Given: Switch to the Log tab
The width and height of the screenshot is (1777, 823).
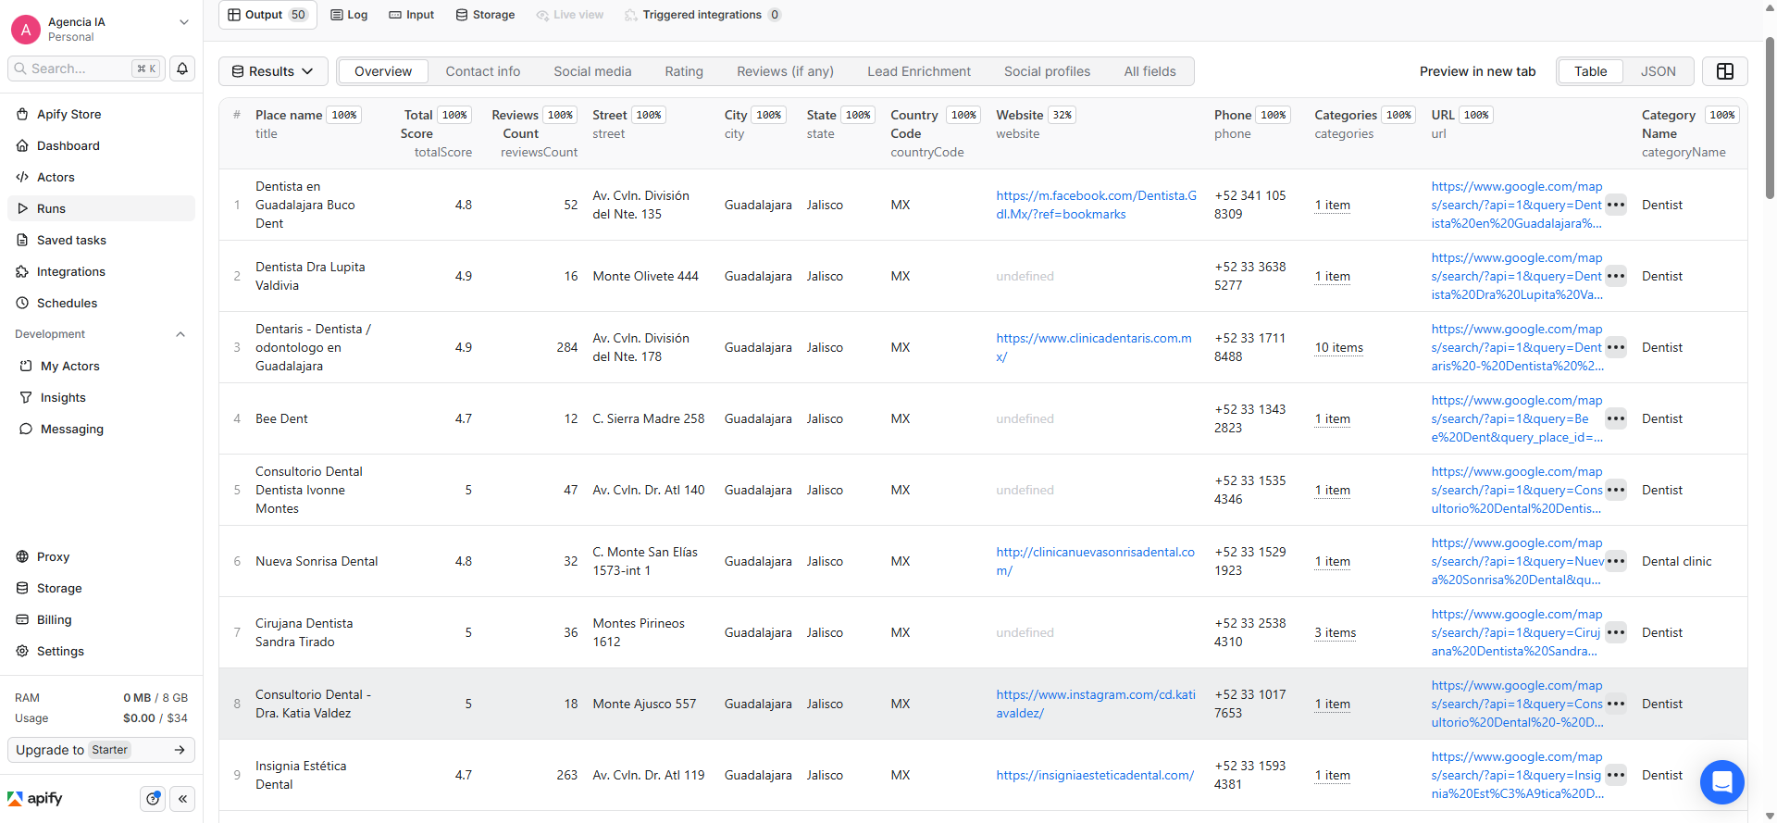Looking at the screenshot, I should coord(349,15).
